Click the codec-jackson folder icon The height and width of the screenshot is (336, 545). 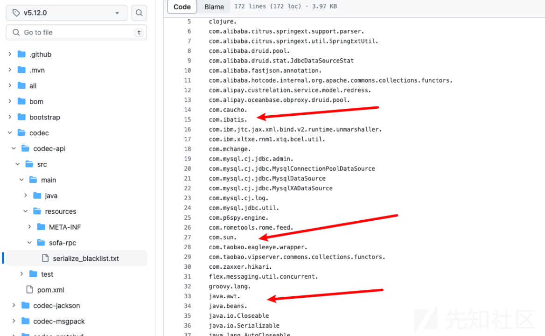25,305
